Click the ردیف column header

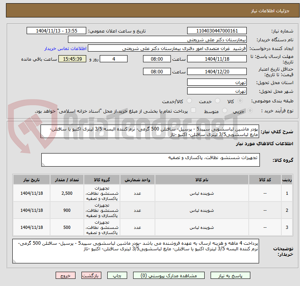(x=287, y=180)
